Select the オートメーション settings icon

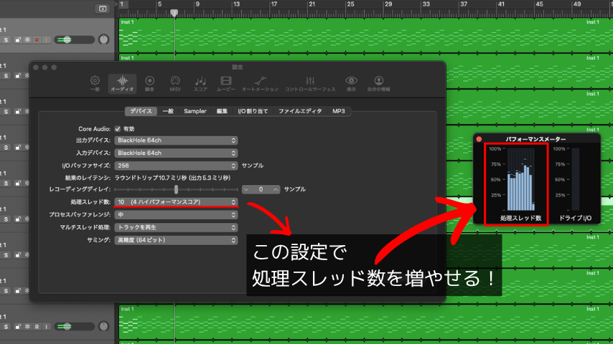(259, 83)
